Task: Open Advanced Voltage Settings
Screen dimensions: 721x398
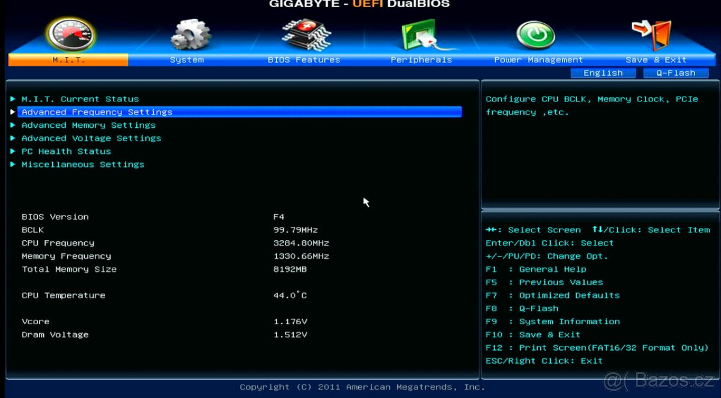Action: [x=91, y=138]
